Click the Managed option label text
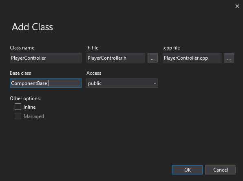 [34, 116]
